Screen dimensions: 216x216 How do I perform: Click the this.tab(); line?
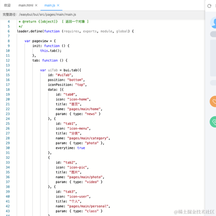(51, 51)
